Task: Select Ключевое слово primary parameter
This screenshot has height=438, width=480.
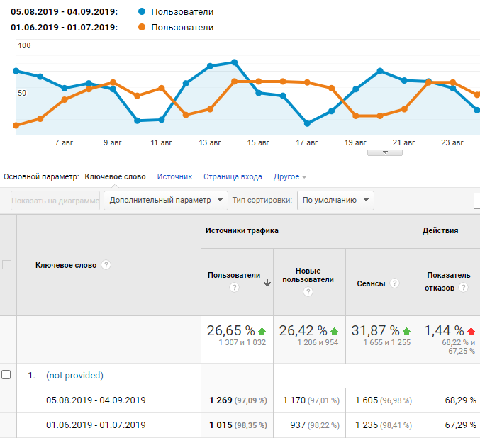Action: coord(115,177)
